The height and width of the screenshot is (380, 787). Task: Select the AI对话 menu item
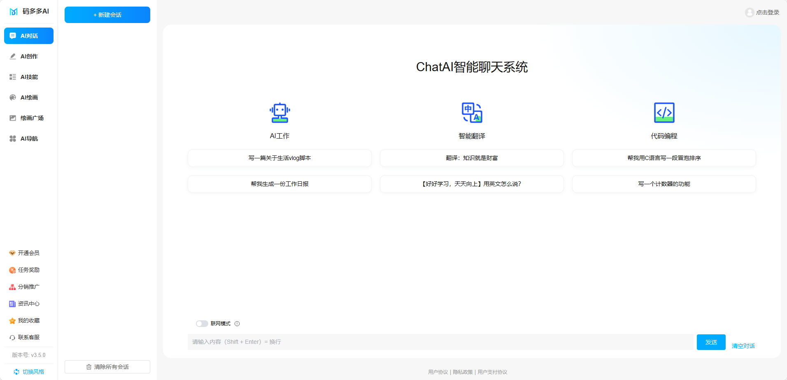click(x=29, y=36)
